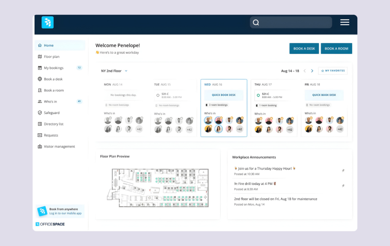Click the BOOK A ROOM button
This screenshot has width=390, height=246.
(336, 48)
